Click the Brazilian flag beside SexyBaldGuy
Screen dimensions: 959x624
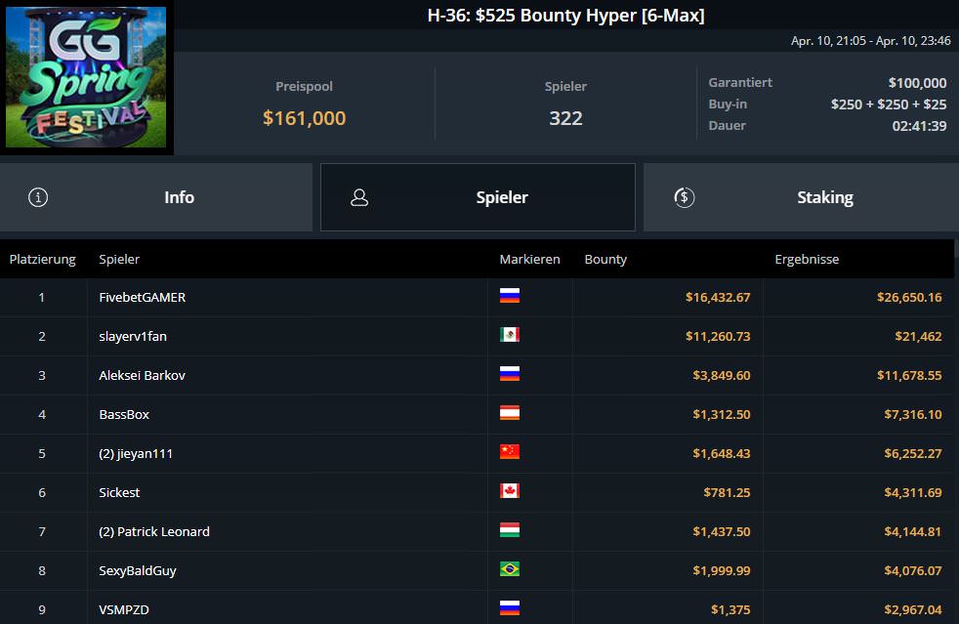coord(509,570)
